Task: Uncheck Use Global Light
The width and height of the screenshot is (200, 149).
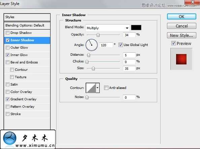Action: tap(121, 45)
